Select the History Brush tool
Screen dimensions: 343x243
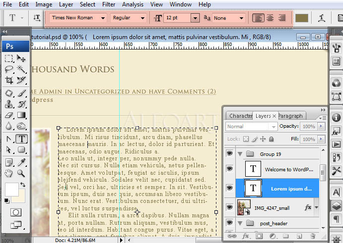click(x=21, y=104)
